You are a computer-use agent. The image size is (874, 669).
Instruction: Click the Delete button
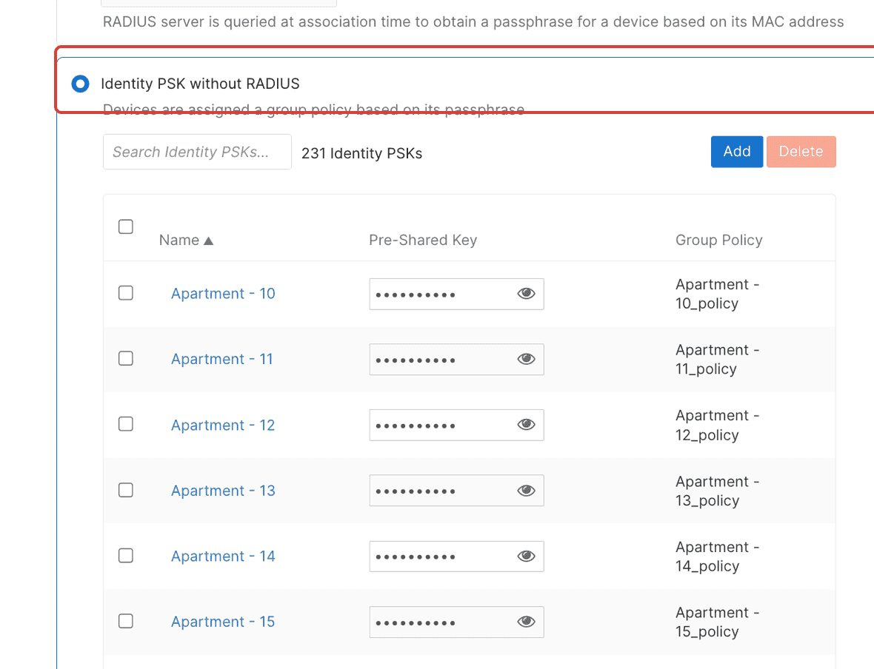coord(801,152)
